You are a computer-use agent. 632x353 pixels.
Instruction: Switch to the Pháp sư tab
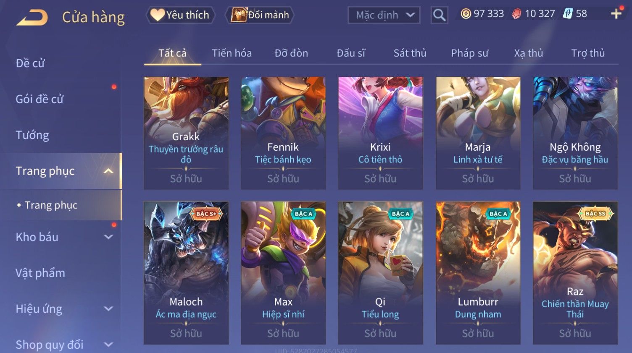click(469, 53)
